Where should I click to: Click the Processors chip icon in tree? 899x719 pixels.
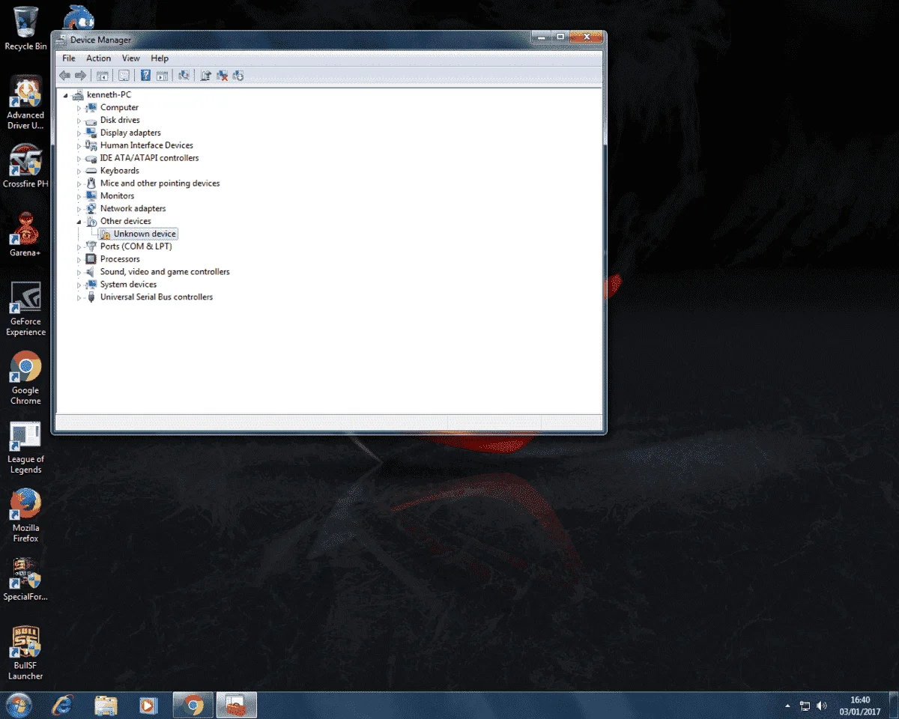click(x=91, y=259)
